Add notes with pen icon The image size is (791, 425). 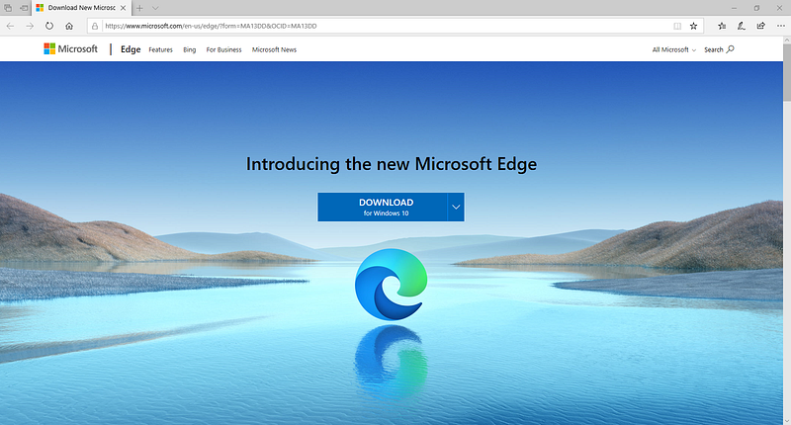click(x=741, y=27)
